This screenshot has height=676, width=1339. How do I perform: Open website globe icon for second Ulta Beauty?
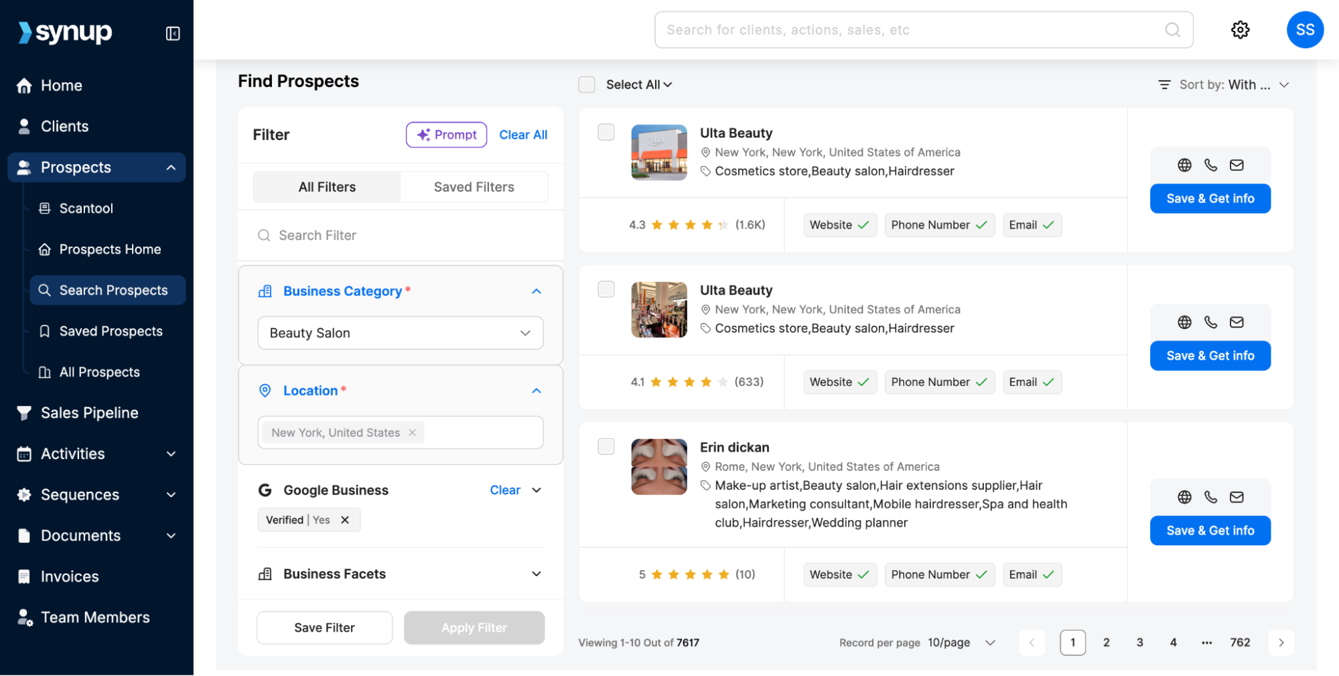(1184, 322)
